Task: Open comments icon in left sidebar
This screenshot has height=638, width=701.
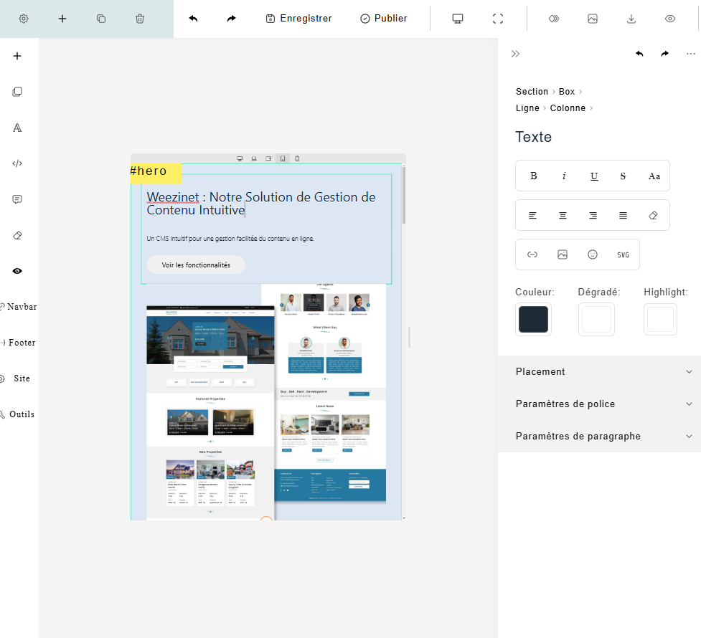Action: pos(17,199)
